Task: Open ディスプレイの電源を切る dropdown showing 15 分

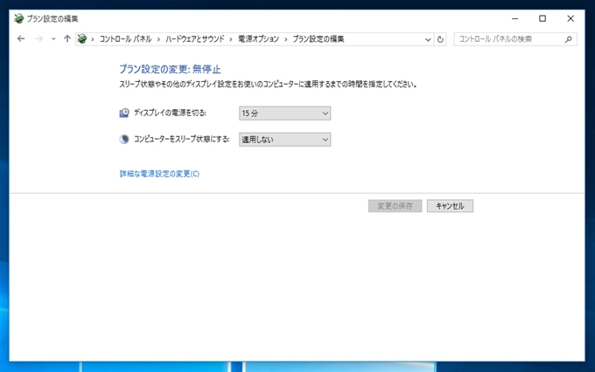Action: click(x=285, y=114)
